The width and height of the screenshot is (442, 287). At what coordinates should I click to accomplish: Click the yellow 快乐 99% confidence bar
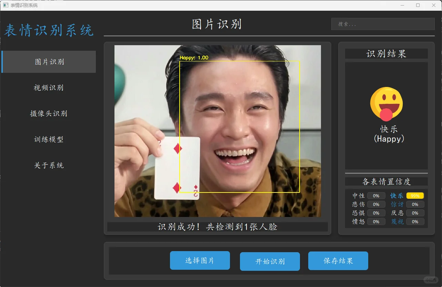[x=415, y=195]
